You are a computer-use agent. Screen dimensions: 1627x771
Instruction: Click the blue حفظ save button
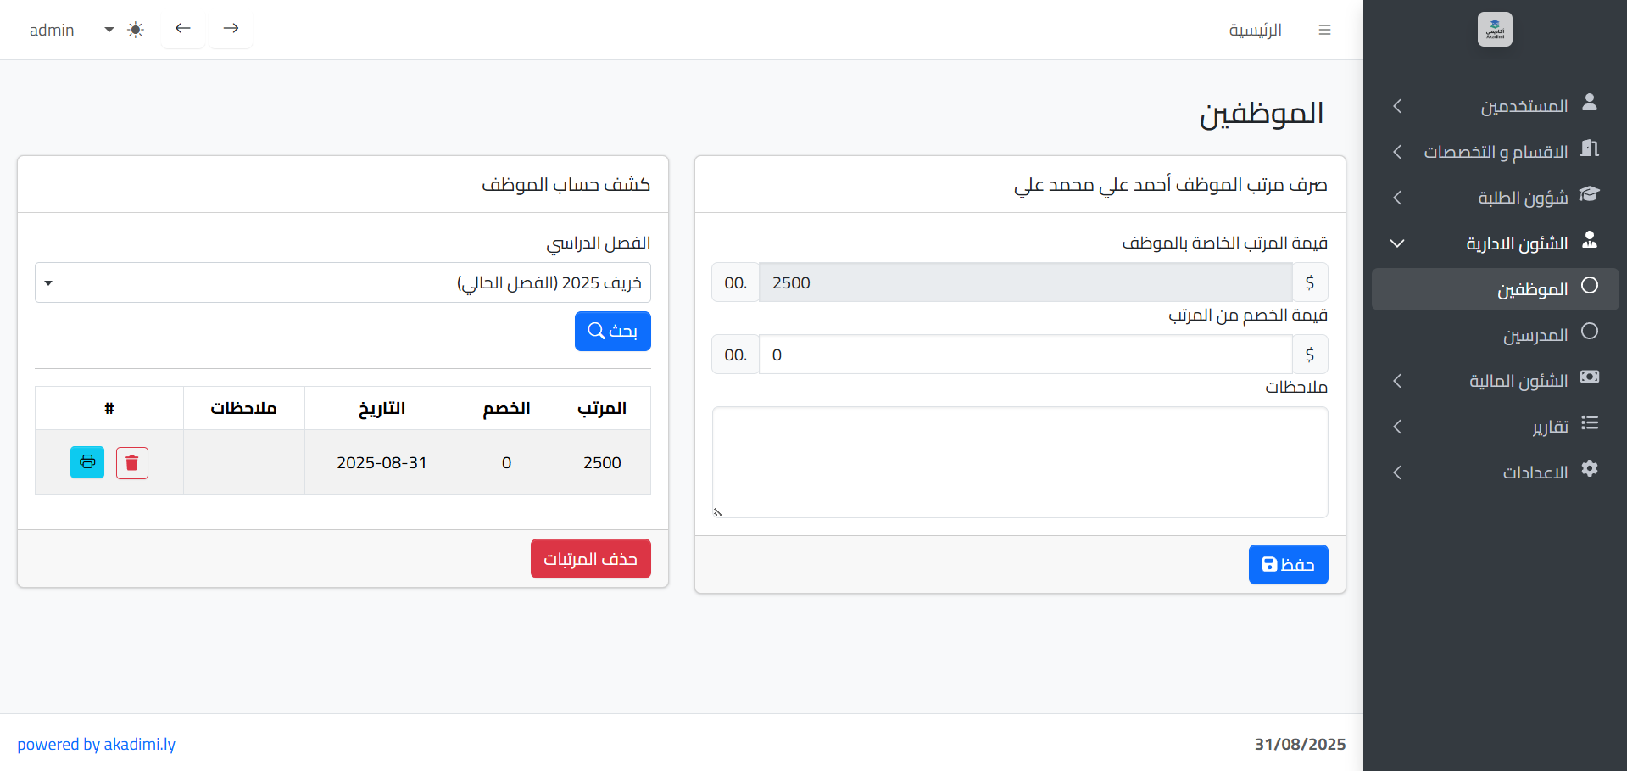tap(1288, 564)
